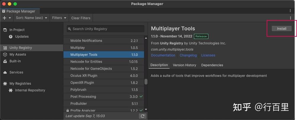Select Oculus XR Plugin package row
This screenshot has width=297, height=120.
[x=104, y=76]
